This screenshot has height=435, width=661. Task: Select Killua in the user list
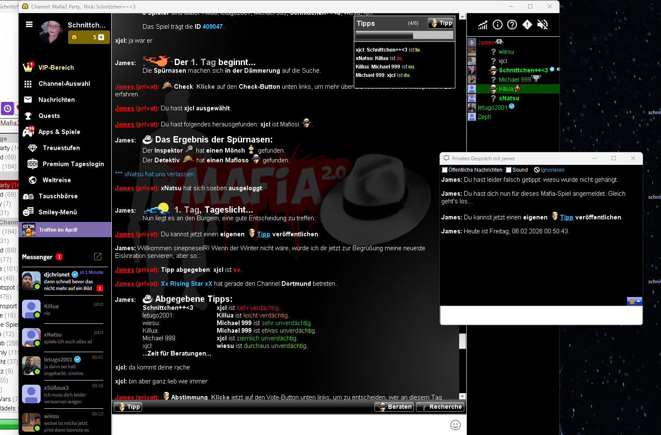pyautogui.click(x=506, y=89)
